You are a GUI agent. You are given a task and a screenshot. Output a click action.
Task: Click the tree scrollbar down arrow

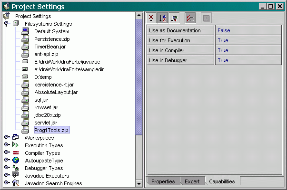tap(139, 183)
